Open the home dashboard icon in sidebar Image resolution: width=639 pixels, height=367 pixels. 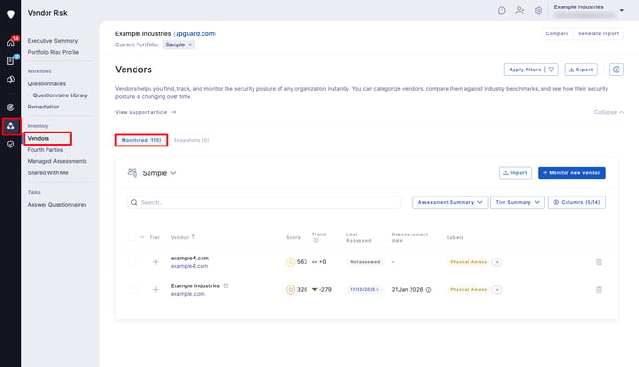tap(10, 43)
